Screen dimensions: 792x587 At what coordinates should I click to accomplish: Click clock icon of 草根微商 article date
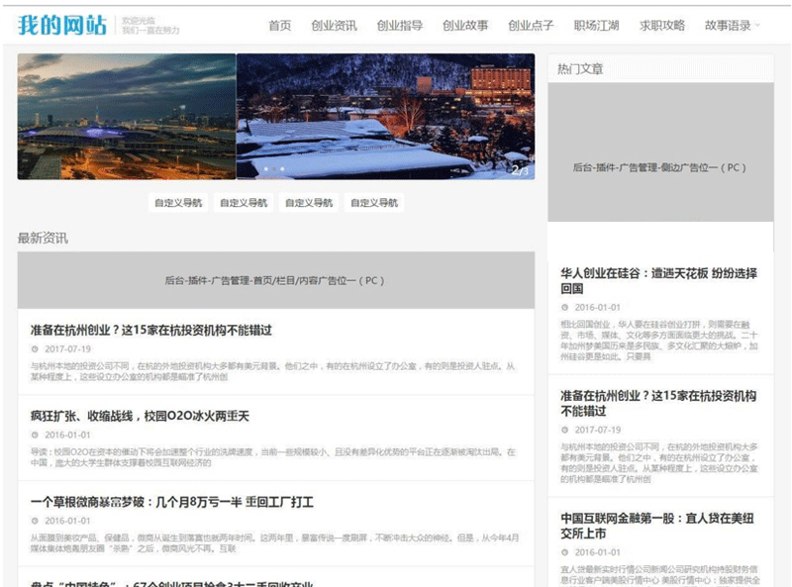(x=35, y=521)
